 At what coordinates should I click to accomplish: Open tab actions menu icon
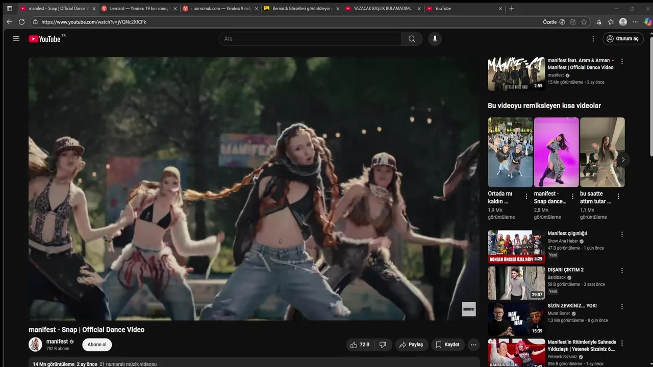pos(9,8)
